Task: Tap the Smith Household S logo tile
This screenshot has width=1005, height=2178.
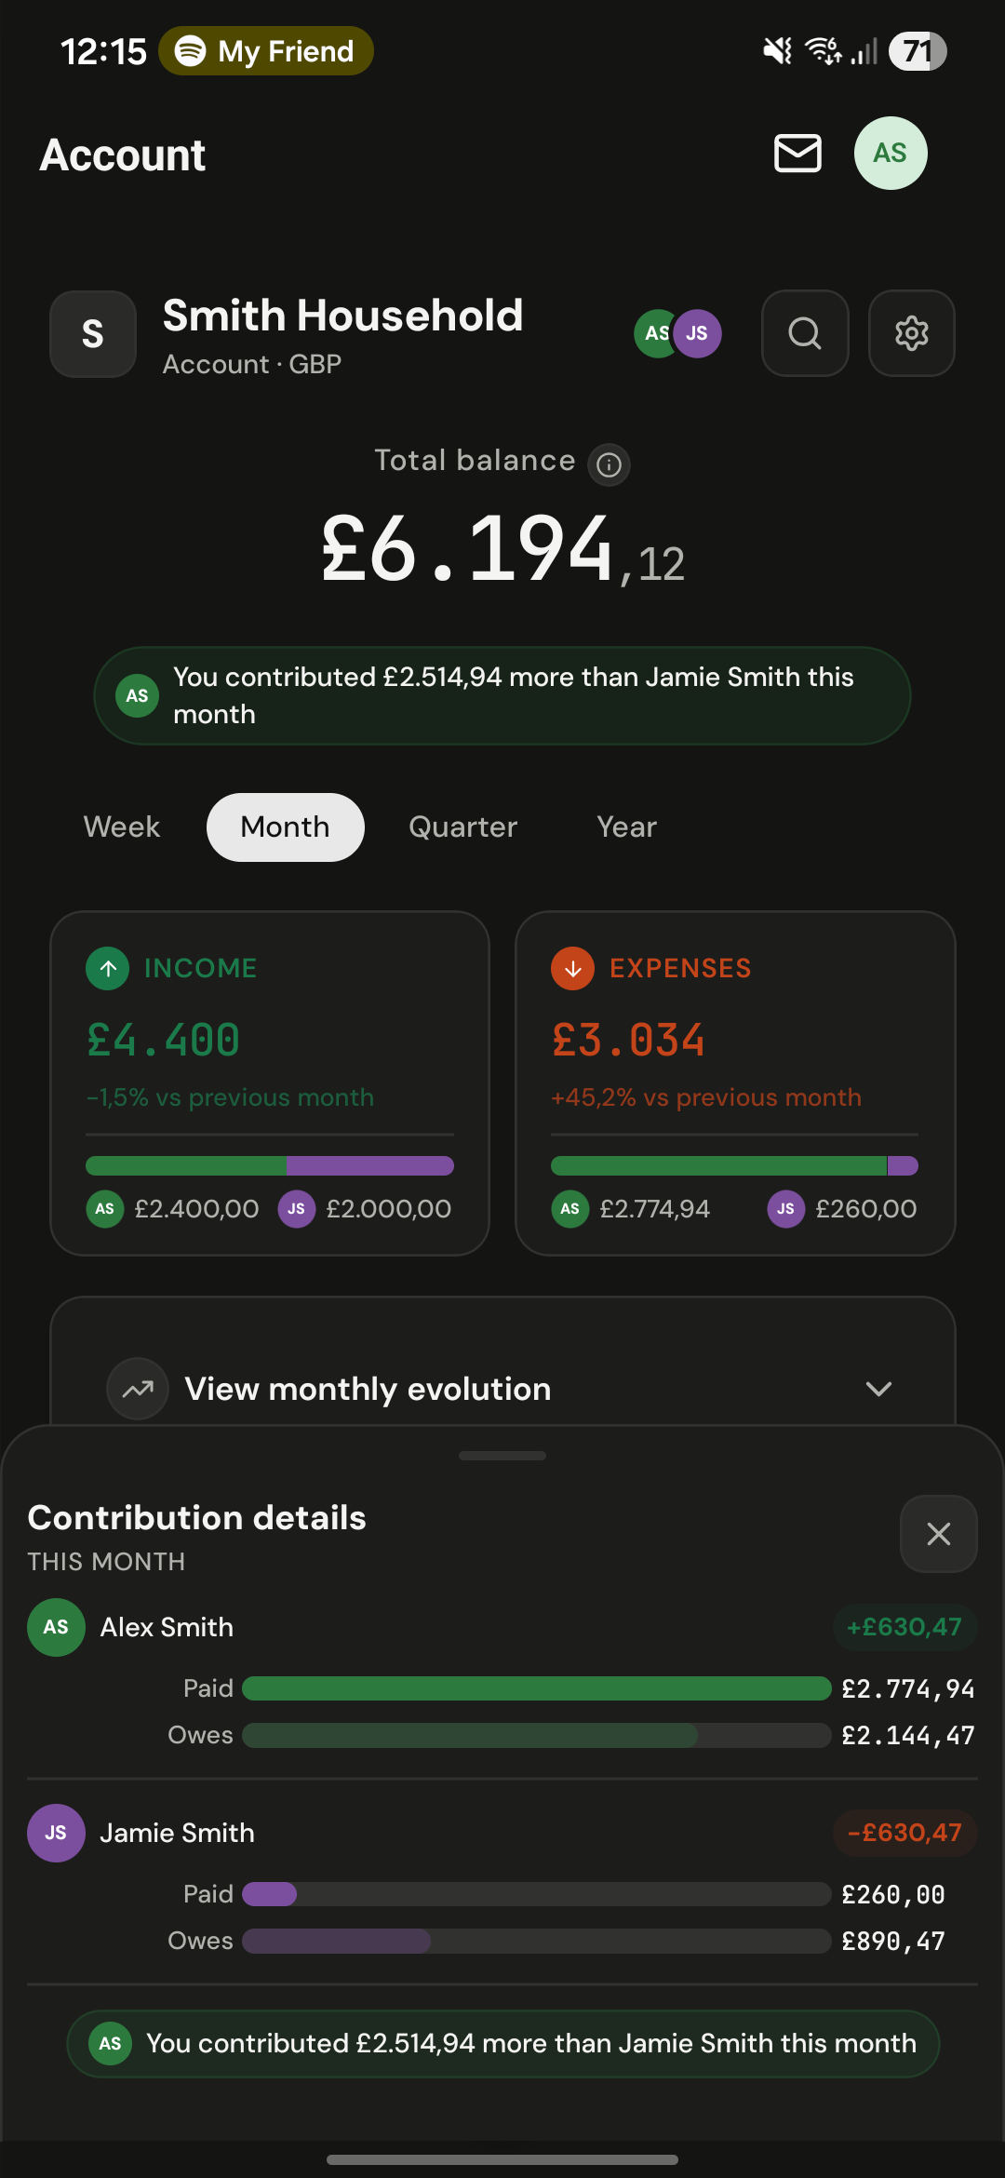Action: pos(93,333)
